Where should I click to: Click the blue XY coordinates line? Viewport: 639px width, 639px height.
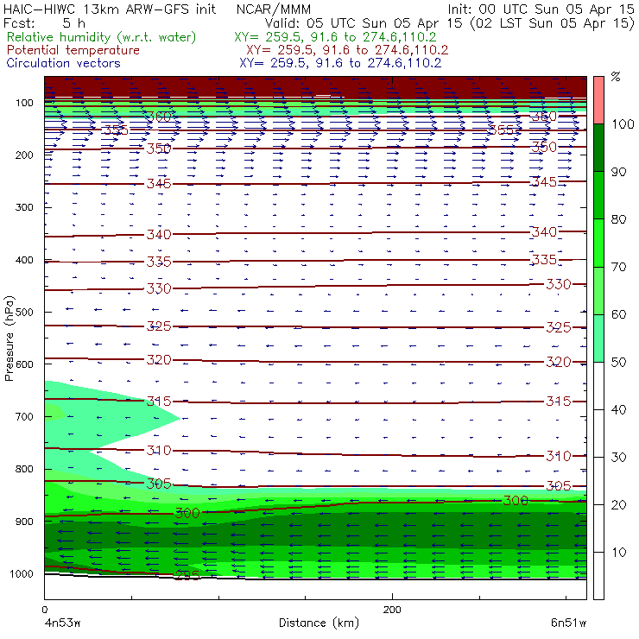[340, 63]
